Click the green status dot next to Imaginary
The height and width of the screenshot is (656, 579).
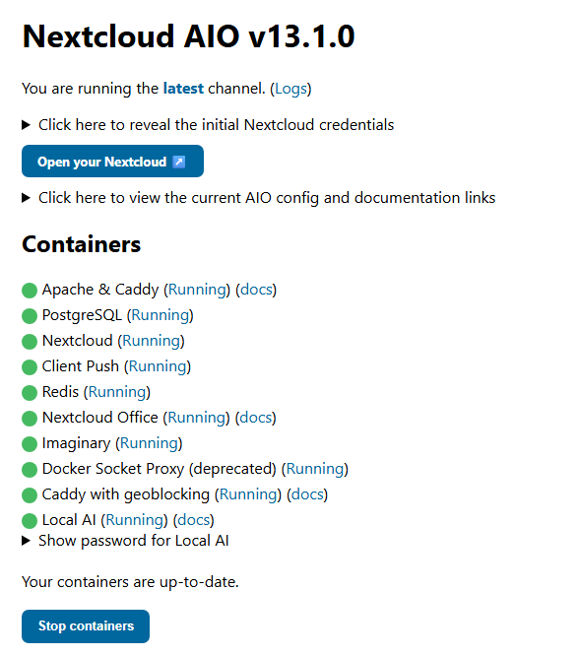30,444
